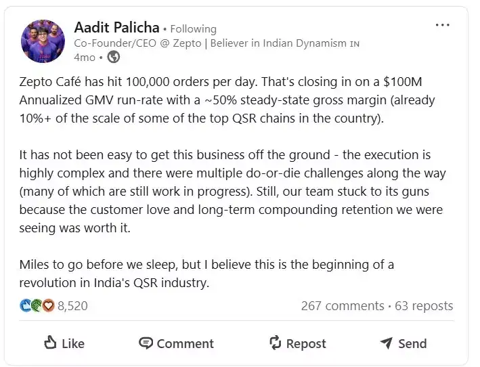View the 63 reposts
Image resolution: width=480 pixels, height=367 pixels.
(x=424, y=306)
